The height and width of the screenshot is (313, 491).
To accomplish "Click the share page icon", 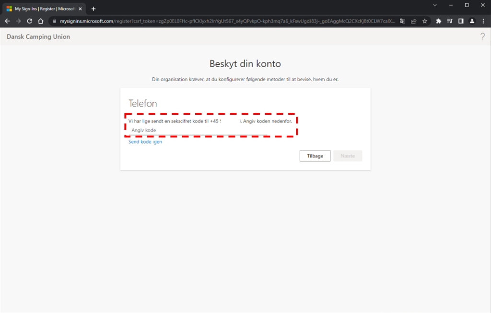I will [x=413, y=21].
